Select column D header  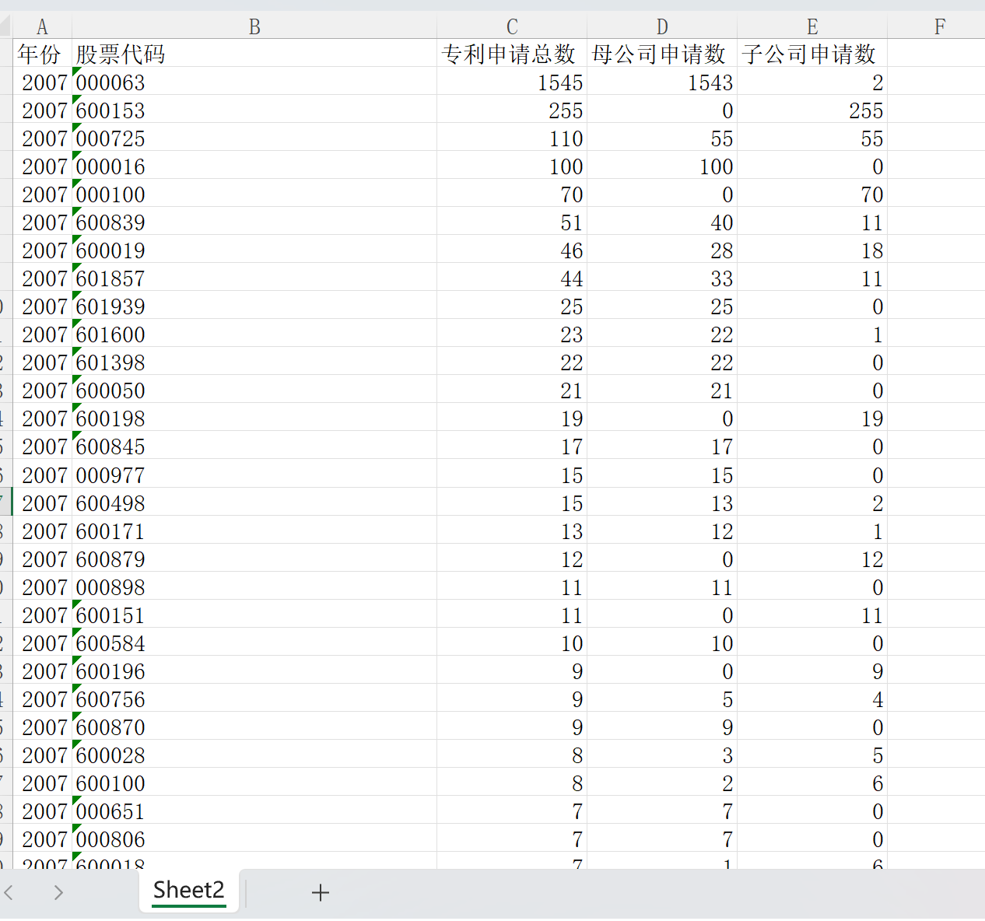click(662, 27)
